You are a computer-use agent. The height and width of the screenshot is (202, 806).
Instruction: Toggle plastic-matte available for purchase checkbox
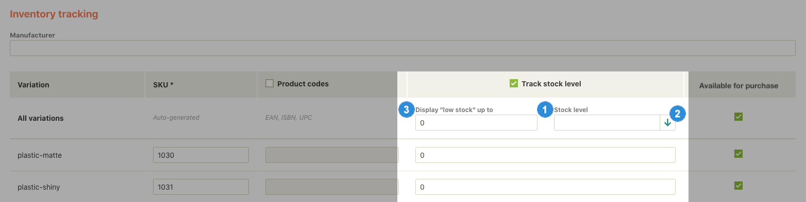[x=738, y=154]
